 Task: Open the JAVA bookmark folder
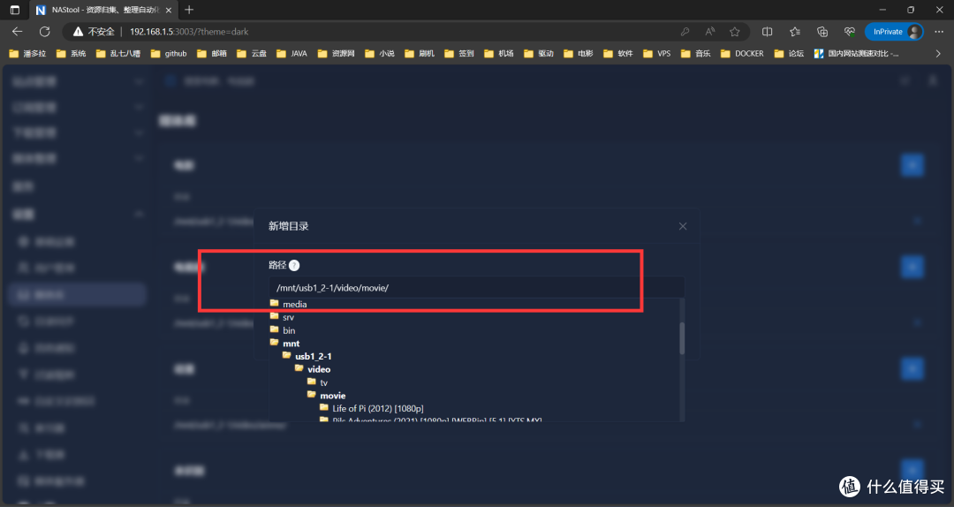coord(291,54)
